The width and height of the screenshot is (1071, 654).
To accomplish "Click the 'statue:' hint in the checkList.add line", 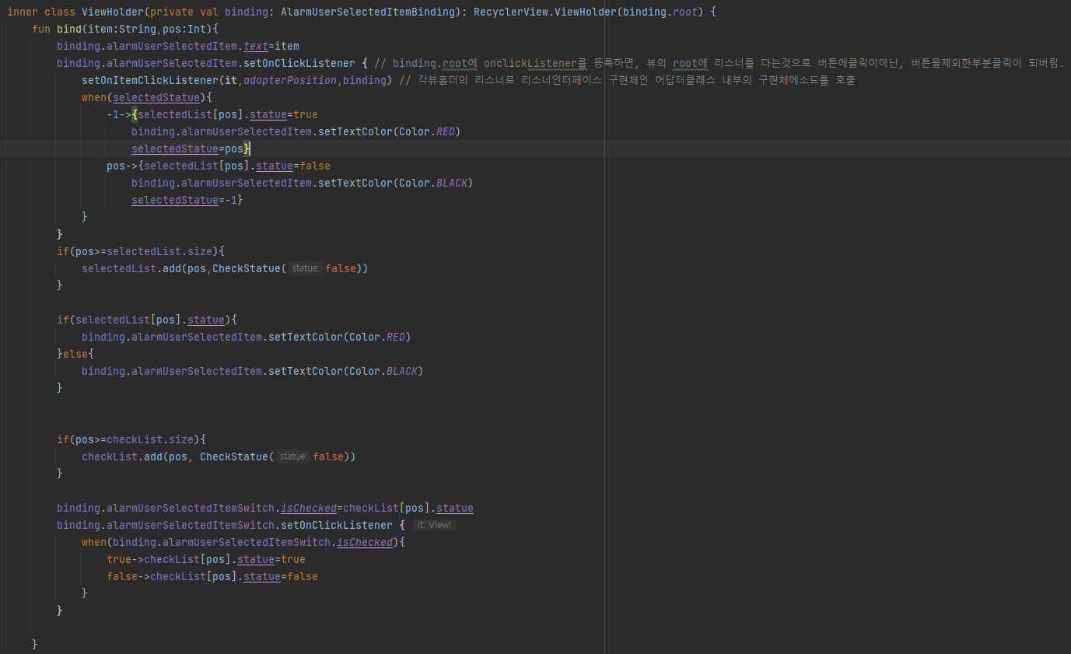I will (293, 457).
